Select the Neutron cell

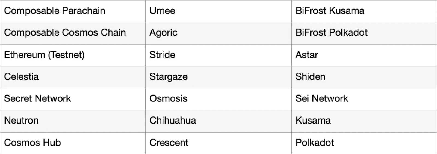21,121
